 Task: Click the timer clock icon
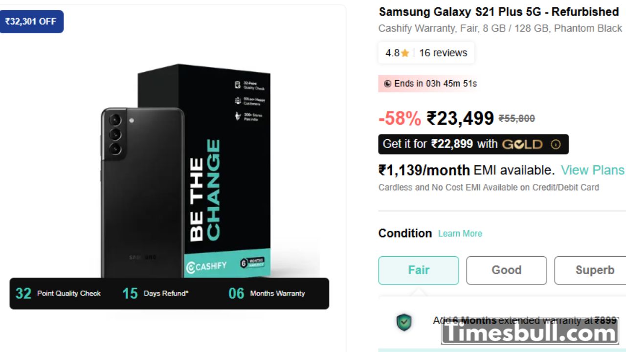[387, 84]
